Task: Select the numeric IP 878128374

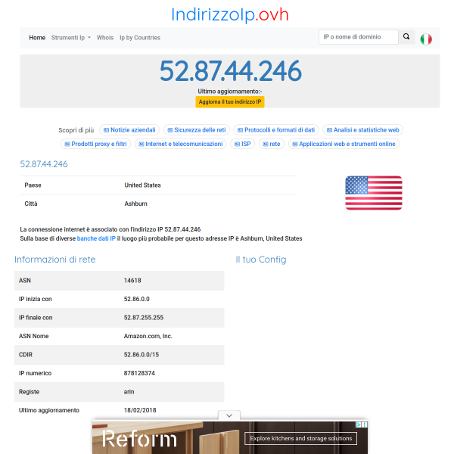Action: [139, 373]
